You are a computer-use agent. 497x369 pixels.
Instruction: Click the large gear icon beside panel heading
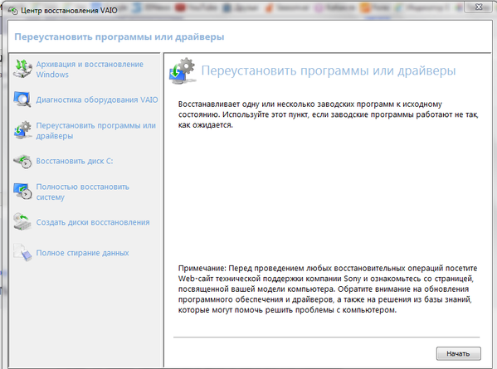point(183,70)
